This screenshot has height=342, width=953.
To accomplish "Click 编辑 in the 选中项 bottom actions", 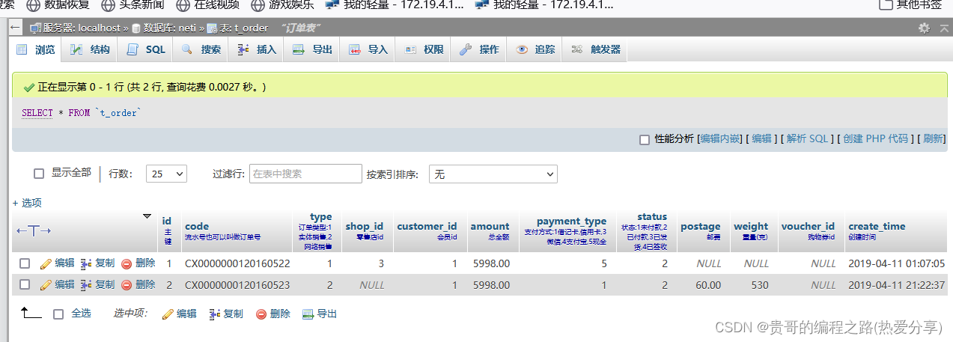I will pyautogui.click(x=180, y=314).
